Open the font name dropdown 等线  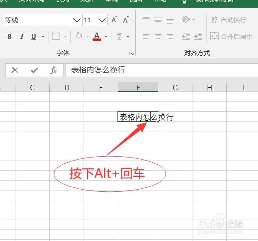(x=77, y=20)
